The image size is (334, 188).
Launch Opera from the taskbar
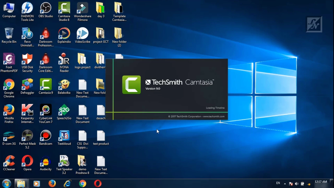tap(98, 184)
